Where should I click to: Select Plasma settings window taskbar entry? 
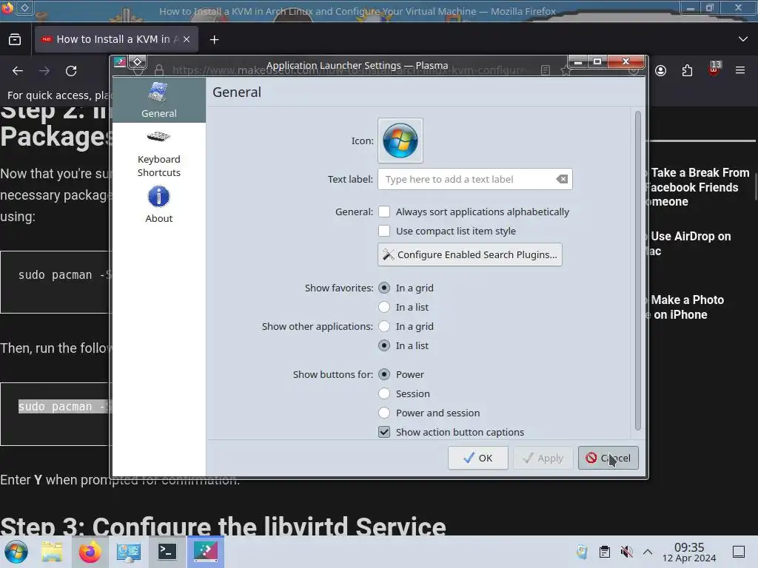pos(206,552)
